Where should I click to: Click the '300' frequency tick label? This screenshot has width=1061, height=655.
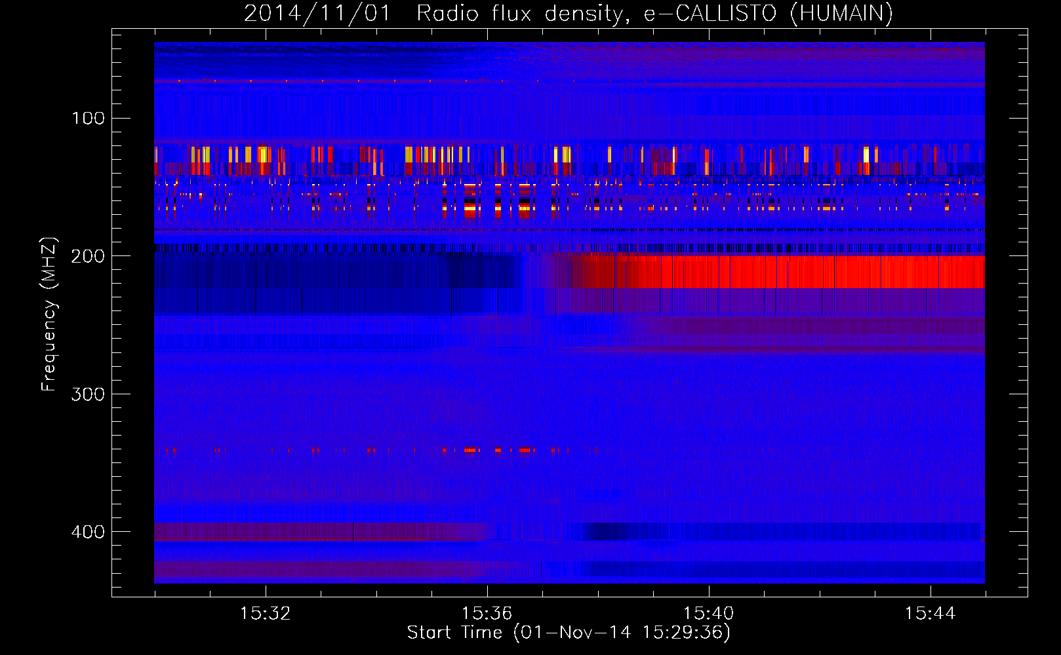pos(88,394)
